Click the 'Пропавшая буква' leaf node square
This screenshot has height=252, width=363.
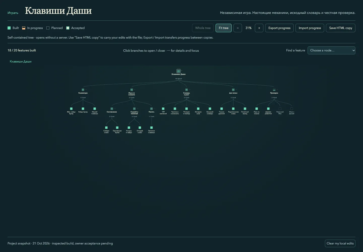pyautogui.click(x=117, y=128)
